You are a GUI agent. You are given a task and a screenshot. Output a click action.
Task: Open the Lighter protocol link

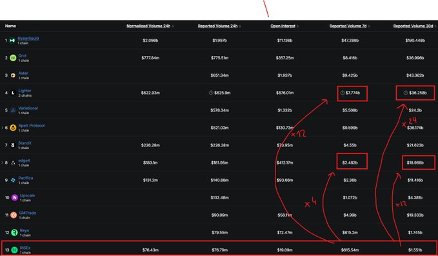25,91
